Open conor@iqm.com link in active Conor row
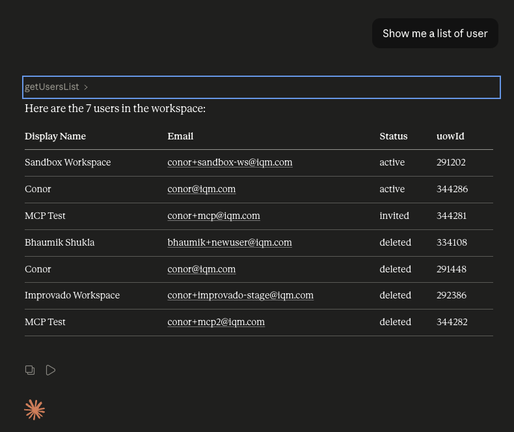Viewport: 514px width, 432px height. (x=201, y=189)
